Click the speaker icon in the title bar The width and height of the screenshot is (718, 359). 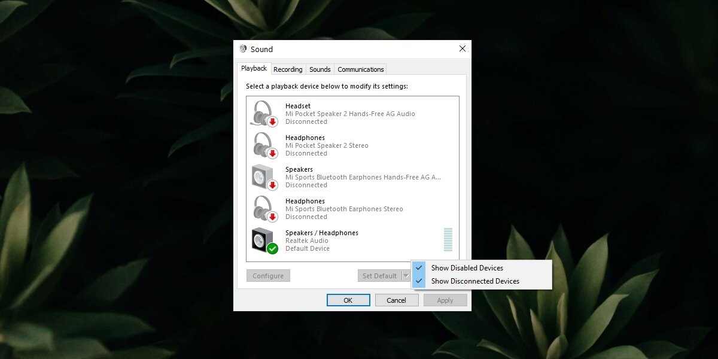coord(243,49)
